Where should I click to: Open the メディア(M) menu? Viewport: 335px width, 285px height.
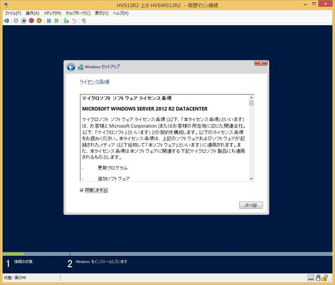pyautogui.click(x=52, y=13)
